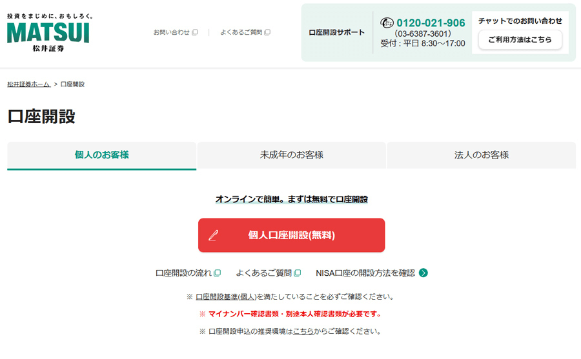Viewport: 581px width, 359px height.
Task: Open NISA口座の開設方法を確認 link
Action: (372, 273)
